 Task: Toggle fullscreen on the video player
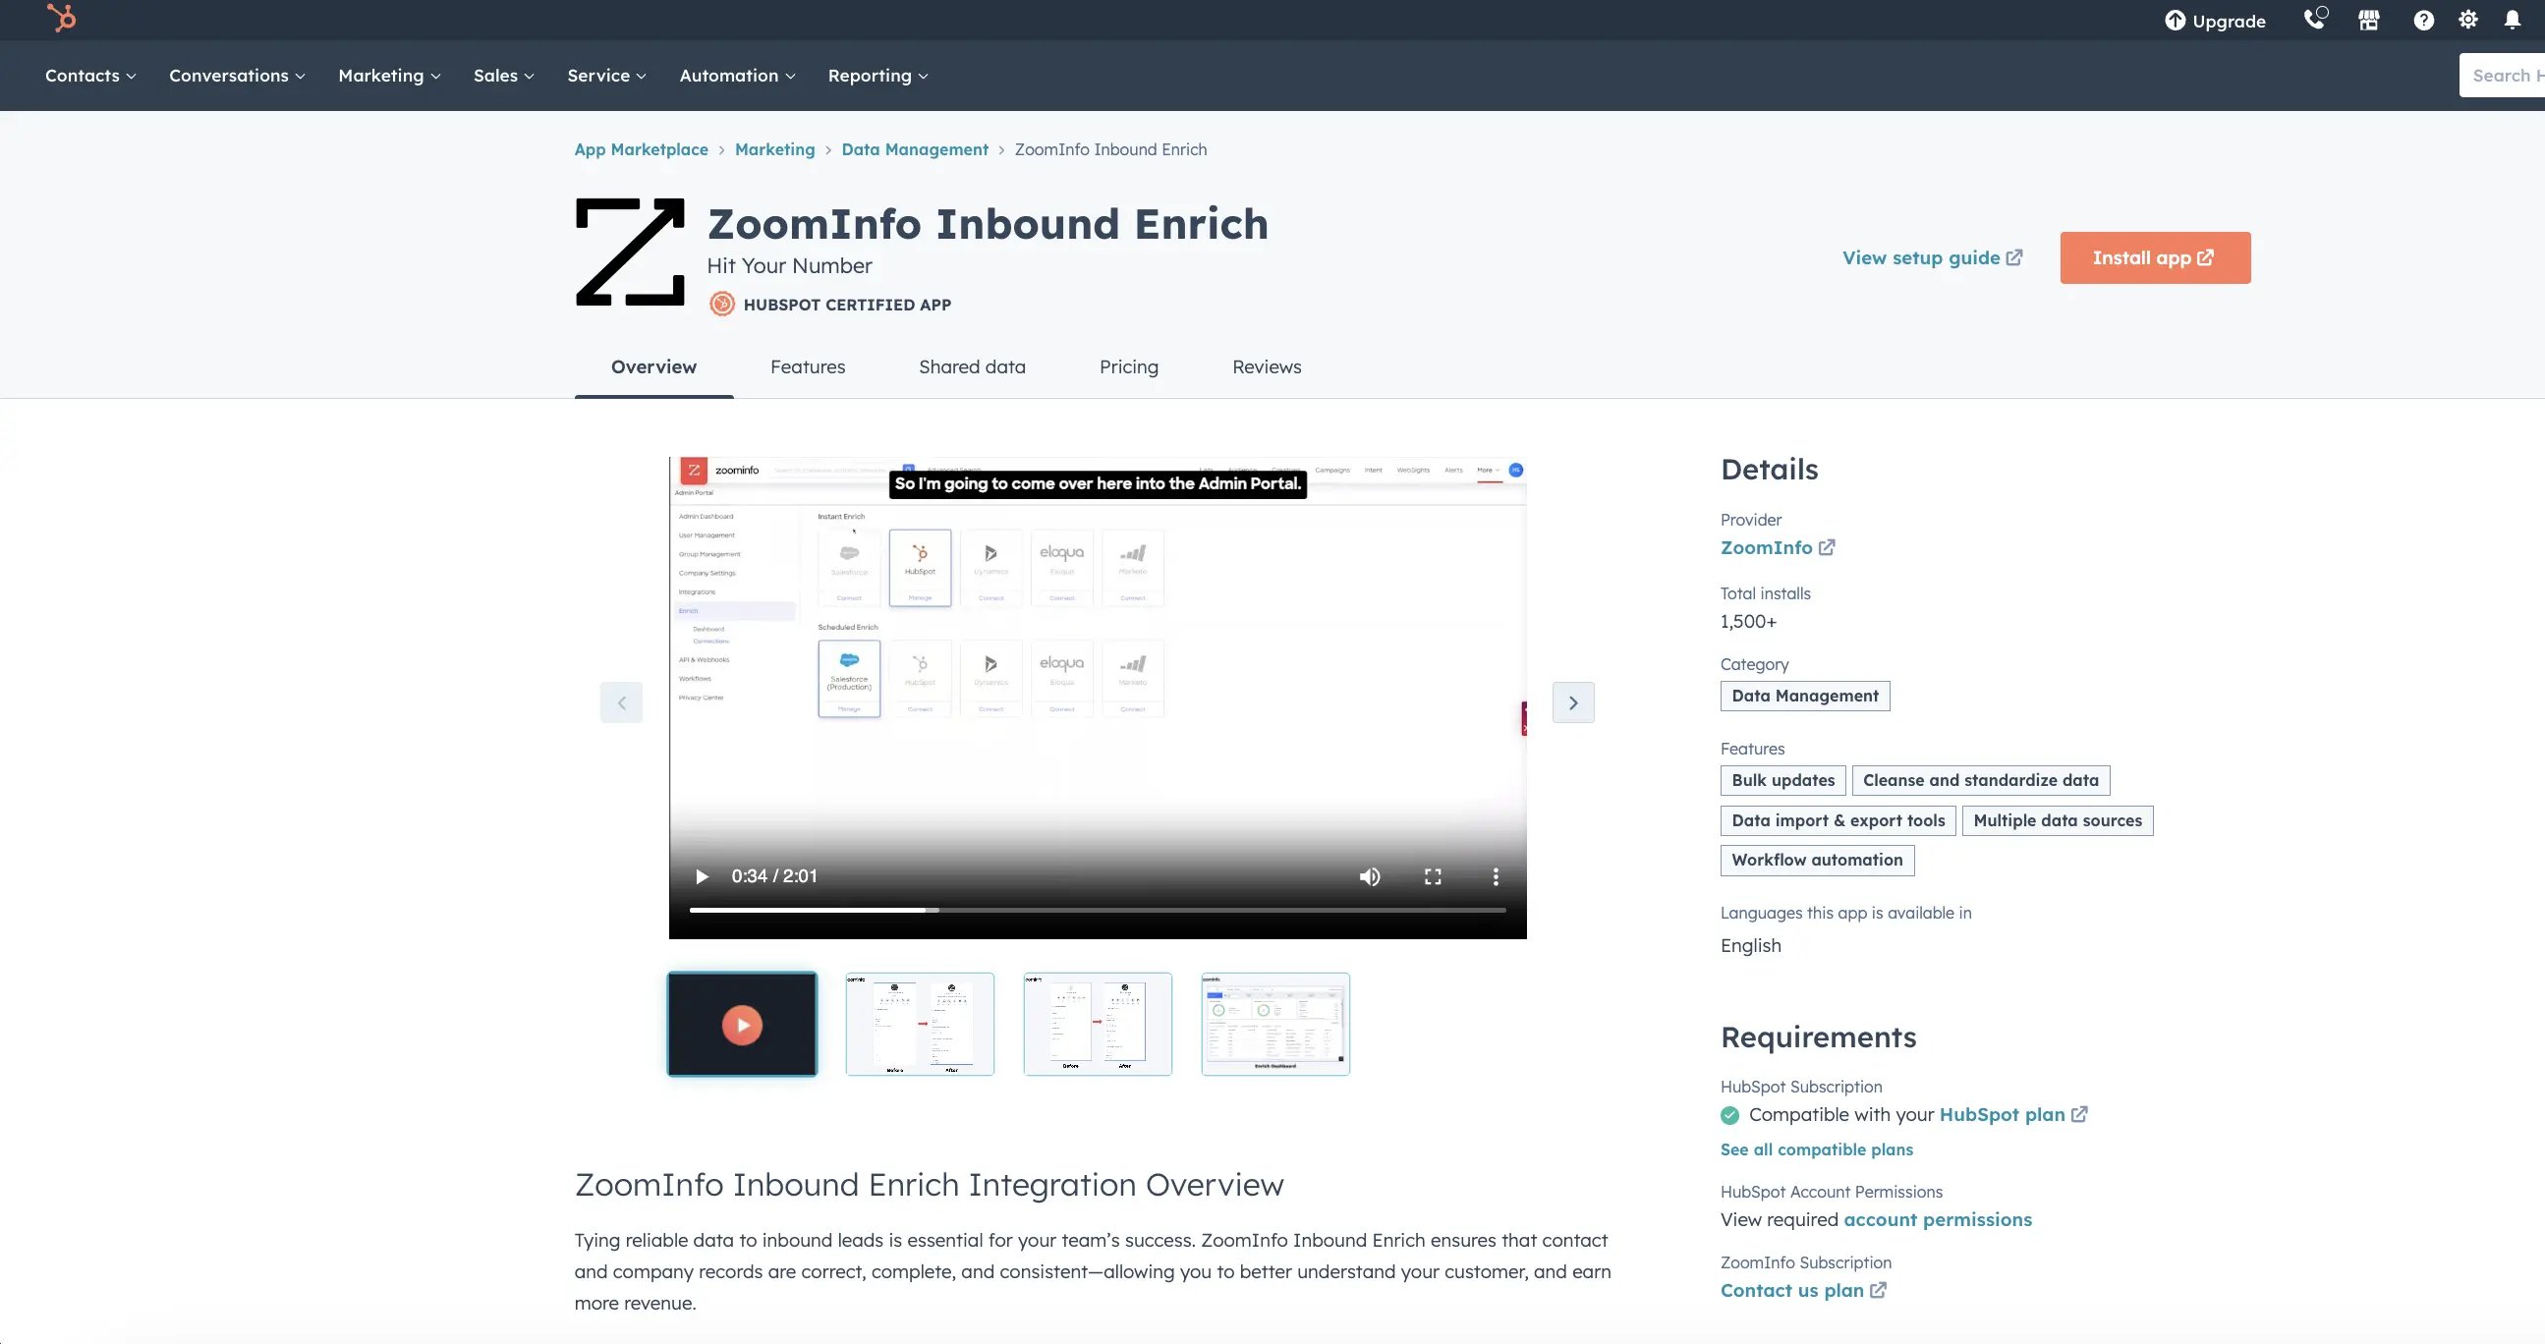pyautogui.click(x=1433, y=876)
